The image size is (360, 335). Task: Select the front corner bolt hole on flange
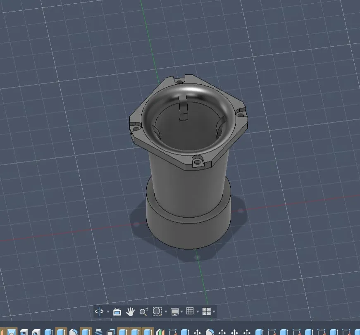click(x=198, y=162)
